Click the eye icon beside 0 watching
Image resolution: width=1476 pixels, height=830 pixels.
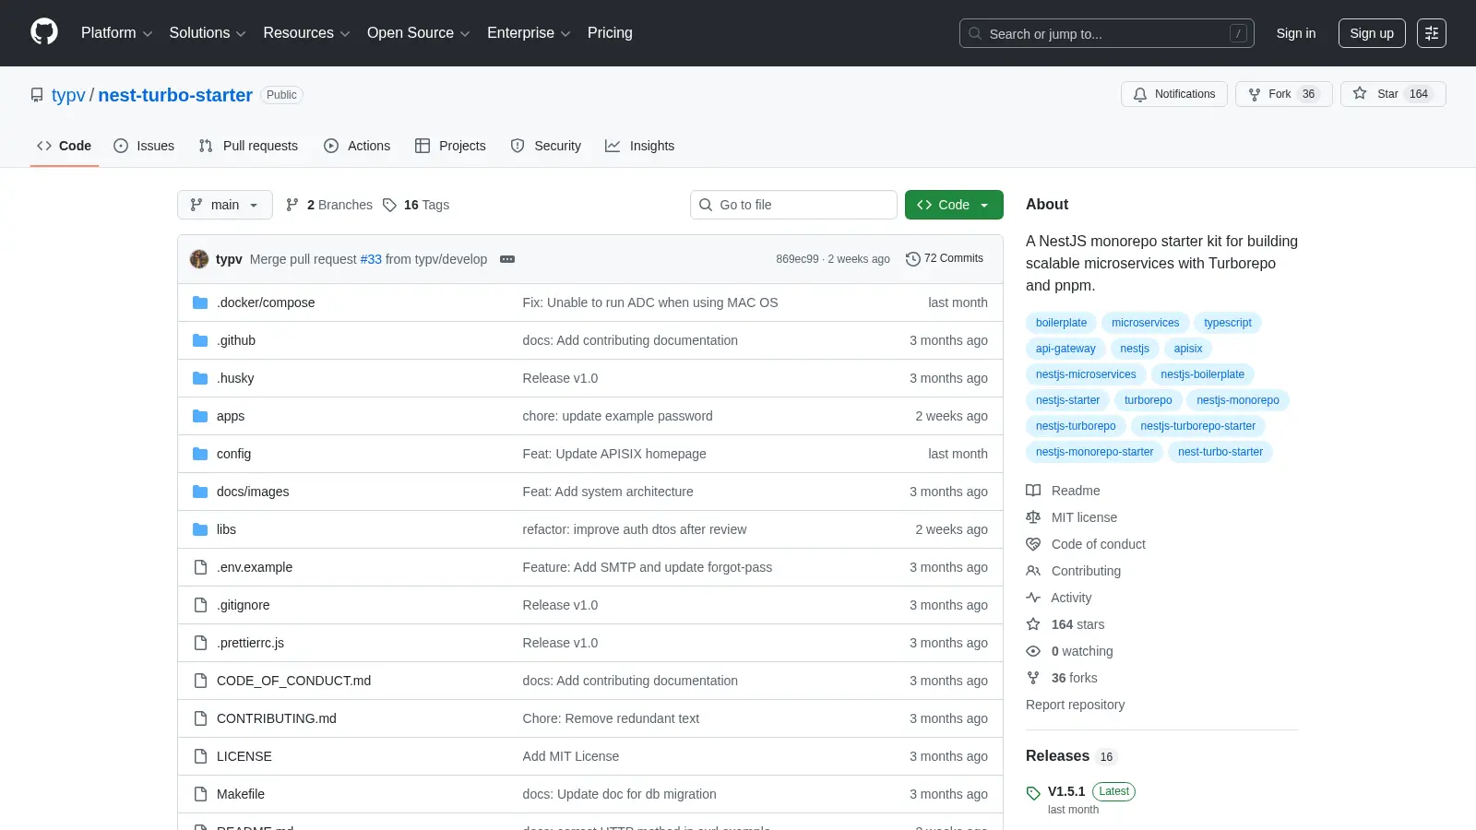point(1033,651)
